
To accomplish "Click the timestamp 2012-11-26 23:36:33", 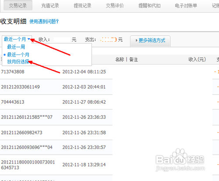I will (x=84, y=117).
